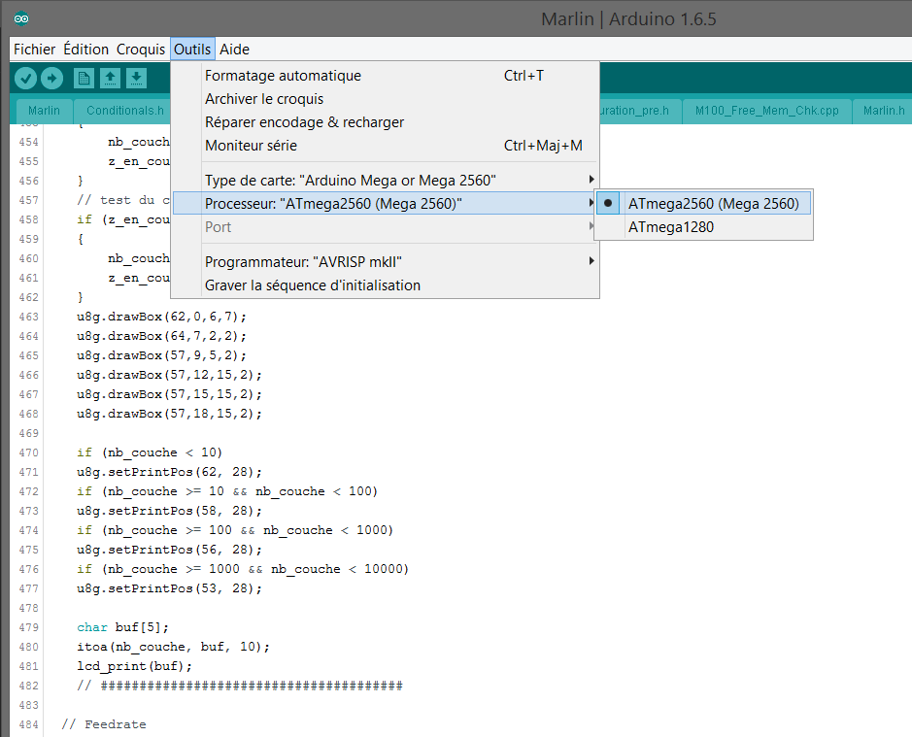
Task: Switch to the partially hidden uration_pre.h tab
Action: point(640,111)
